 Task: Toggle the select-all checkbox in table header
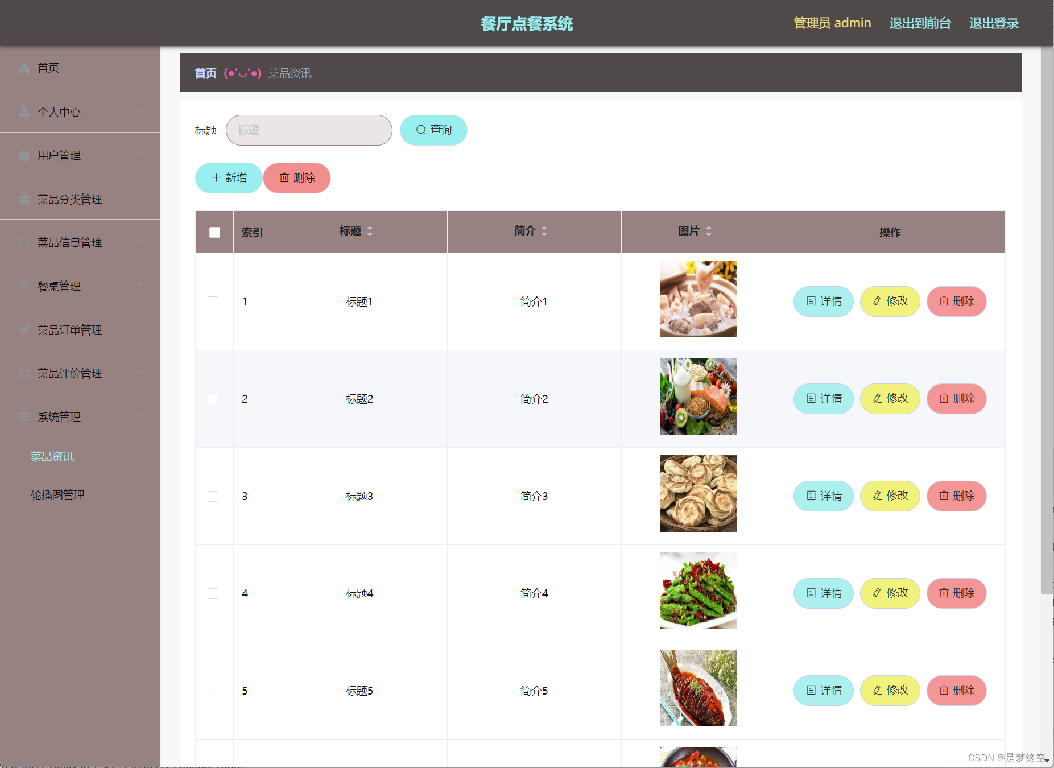[x=214, y=232]
